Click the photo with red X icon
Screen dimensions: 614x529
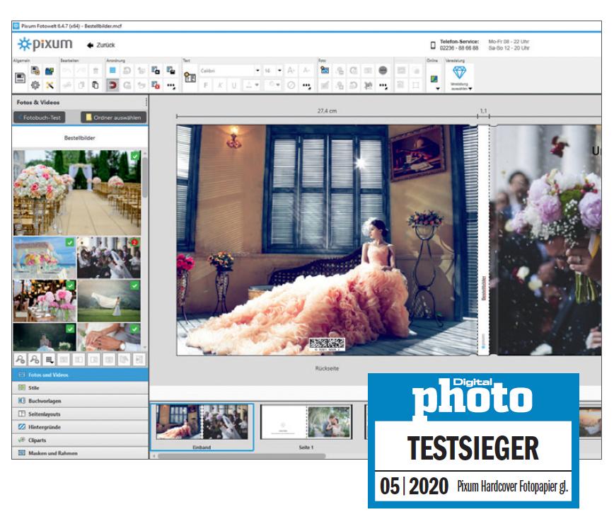coord(156,85)
